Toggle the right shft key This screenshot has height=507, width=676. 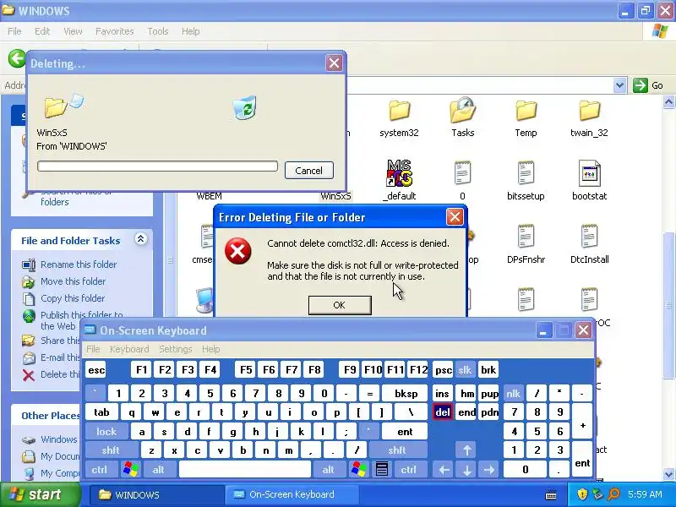[x=397, y=450]
